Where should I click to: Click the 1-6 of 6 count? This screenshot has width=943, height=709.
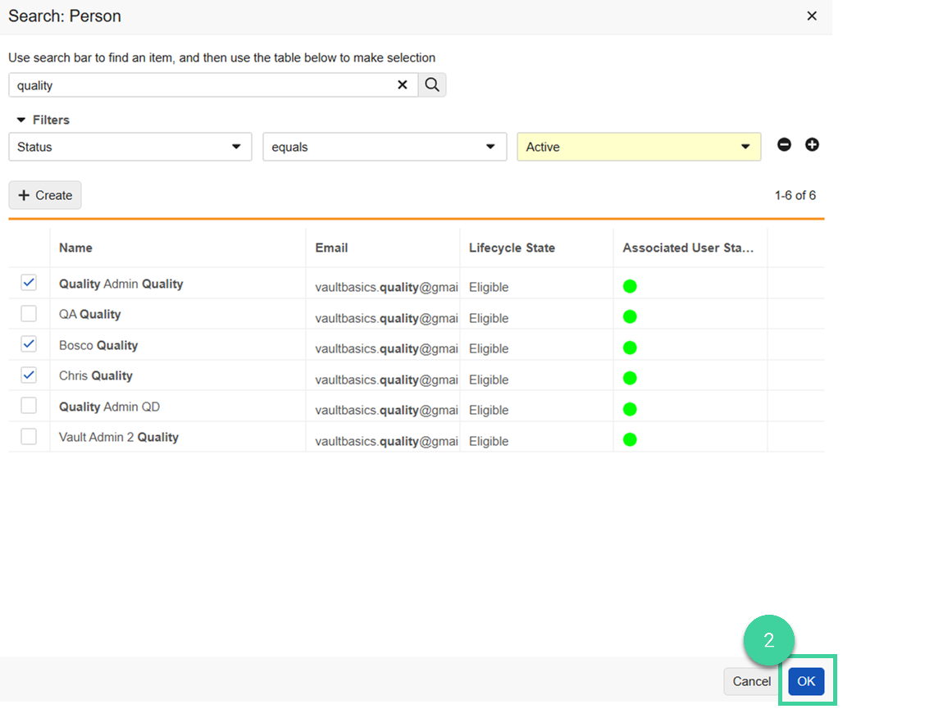pyautogui.click(x=795, y=195)
